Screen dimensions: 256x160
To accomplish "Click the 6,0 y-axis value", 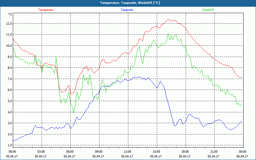I will pos(10,90).
